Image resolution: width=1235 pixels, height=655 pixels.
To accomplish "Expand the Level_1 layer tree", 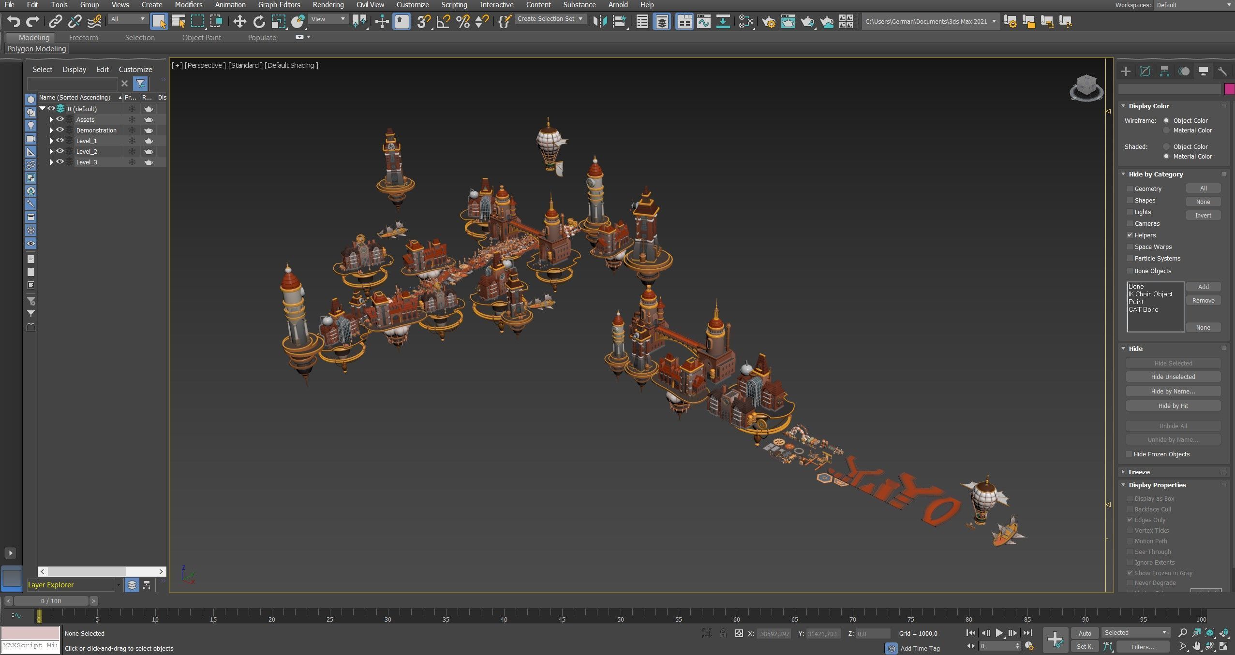I will pyautogui.click(x=51, y=141).
